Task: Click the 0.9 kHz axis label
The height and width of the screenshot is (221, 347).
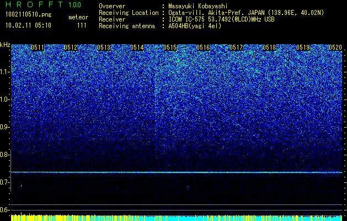Action: [4, 127]
